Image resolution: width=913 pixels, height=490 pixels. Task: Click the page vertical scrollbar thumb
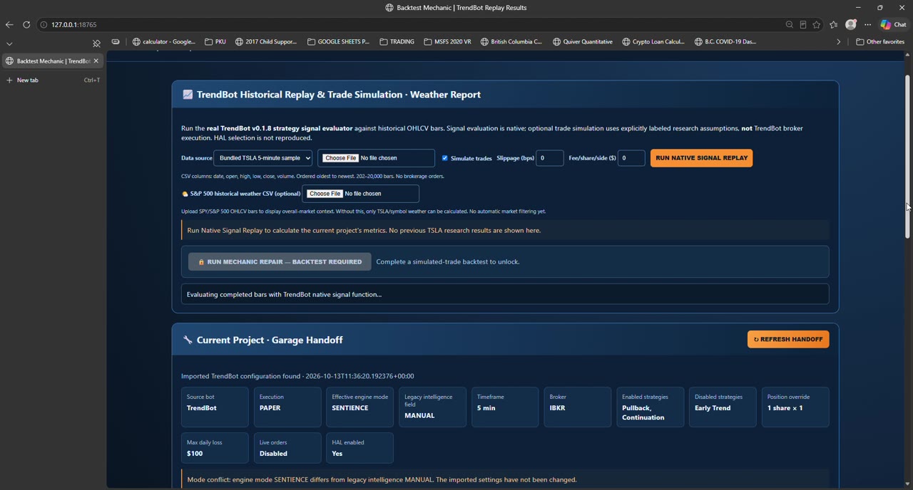coord(907,157)
